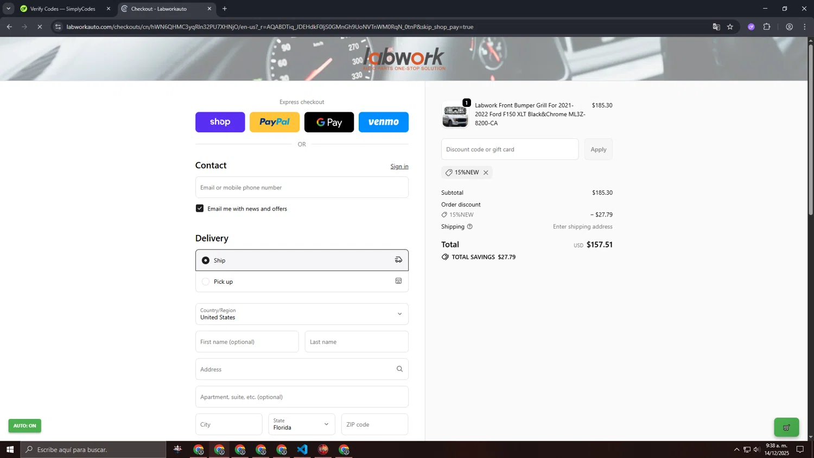Focus the Apartment, suite field
This screenshot has height=458, width=814.
click(302, 397)
